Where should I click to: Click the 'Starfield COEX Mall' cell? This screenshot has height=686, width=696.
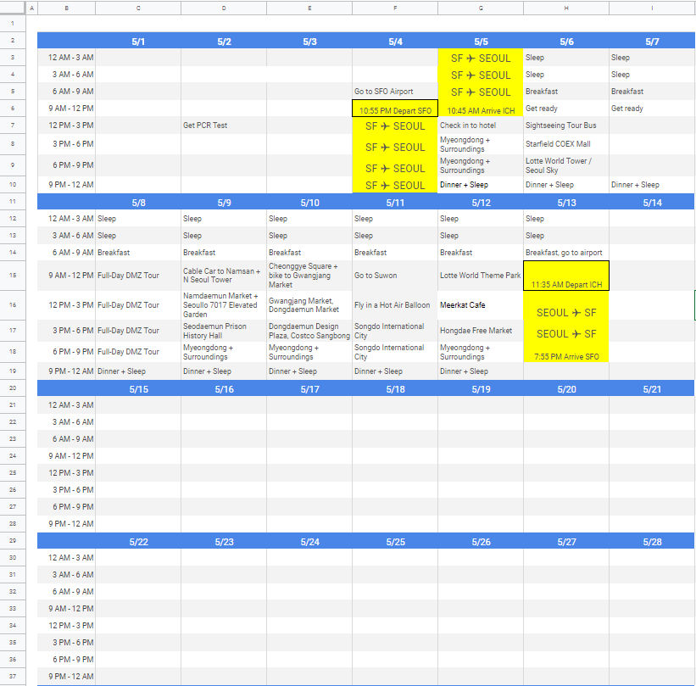pyautogui.click(x=566, y=144)
